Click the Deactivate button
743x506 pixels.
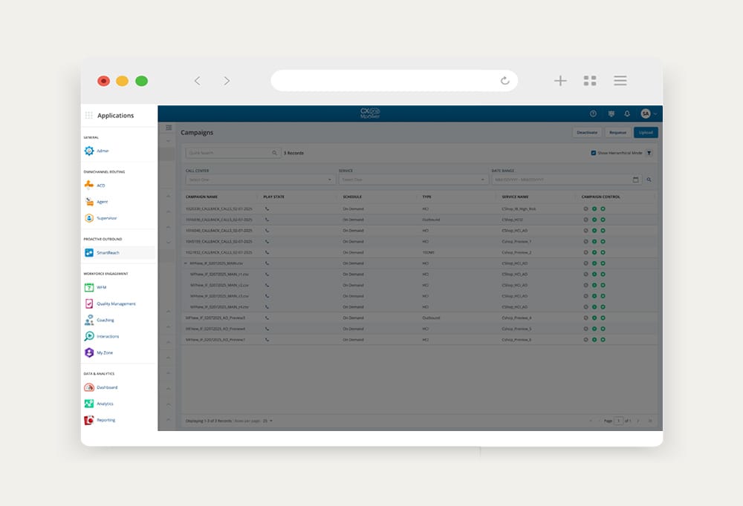[x=587, y=132]
